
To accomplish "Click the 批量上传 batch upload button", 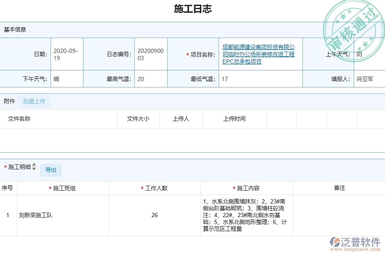I will pos(34,101).
